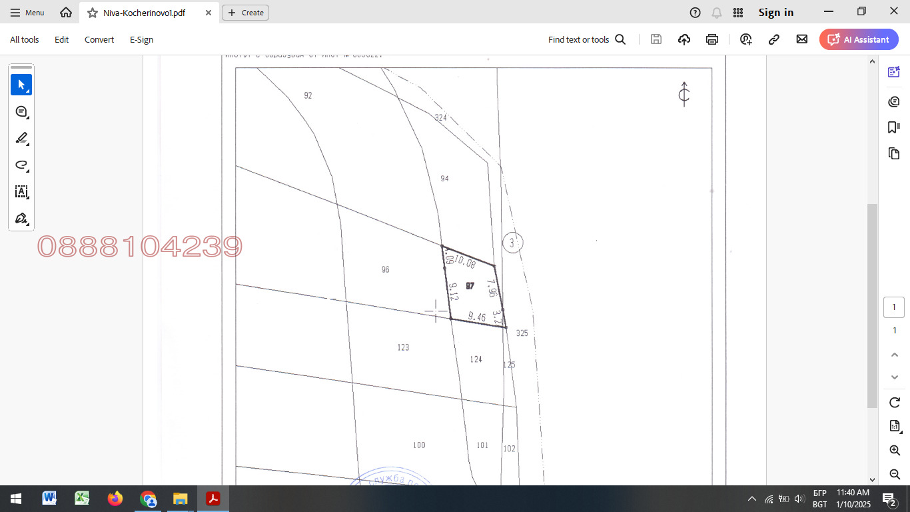Open the Convert menu
Viewport: 910px width, 512px height.
click(x=99, y=39)
